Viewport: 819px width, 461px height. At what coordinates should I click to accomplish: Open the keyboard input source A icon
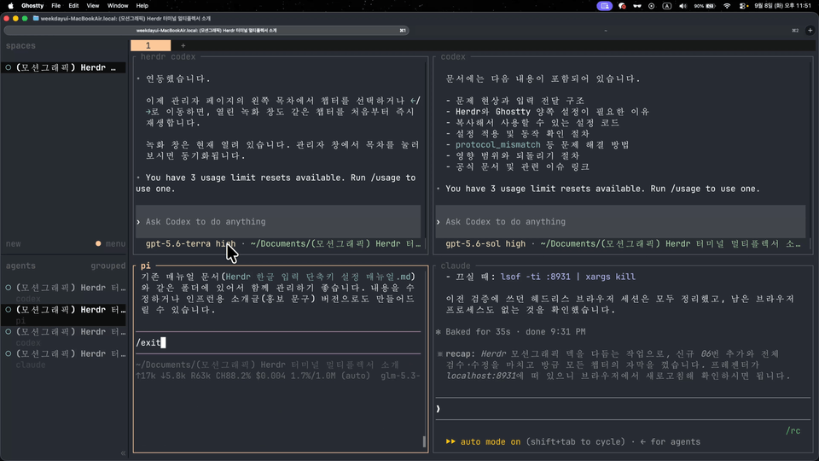pyautogui.click(x=667, y=6)
